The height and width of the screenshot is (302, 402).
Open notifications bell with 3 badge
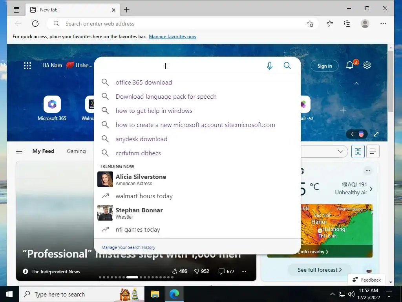coord(350,65)
